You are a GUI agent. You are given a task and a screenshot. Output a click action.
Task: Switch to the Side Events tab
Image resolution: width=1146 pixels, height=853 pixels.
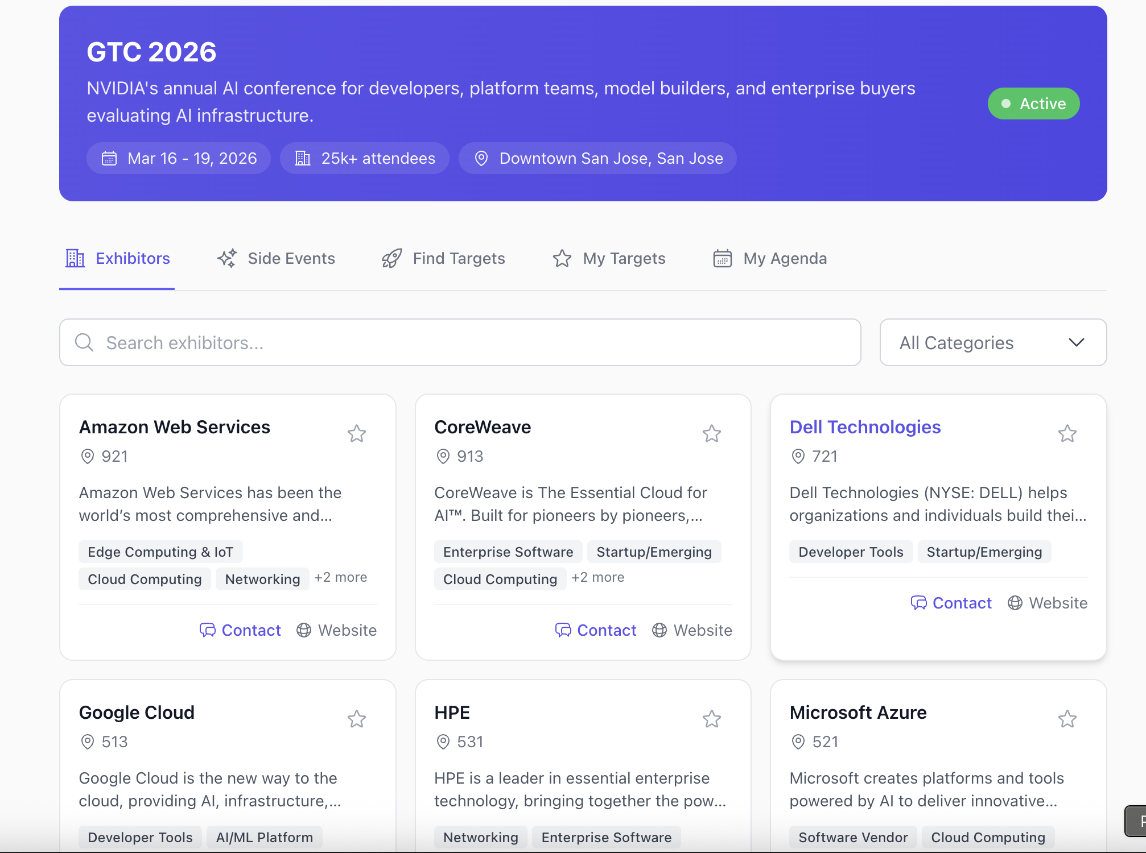coord(277,259)
